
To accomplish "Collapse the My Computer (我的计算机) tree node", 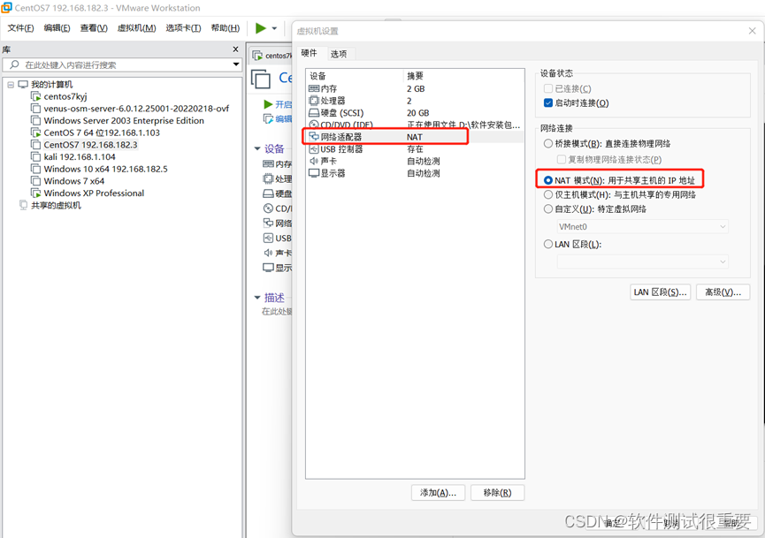I will pyautogui.click(x=11, y=85).
